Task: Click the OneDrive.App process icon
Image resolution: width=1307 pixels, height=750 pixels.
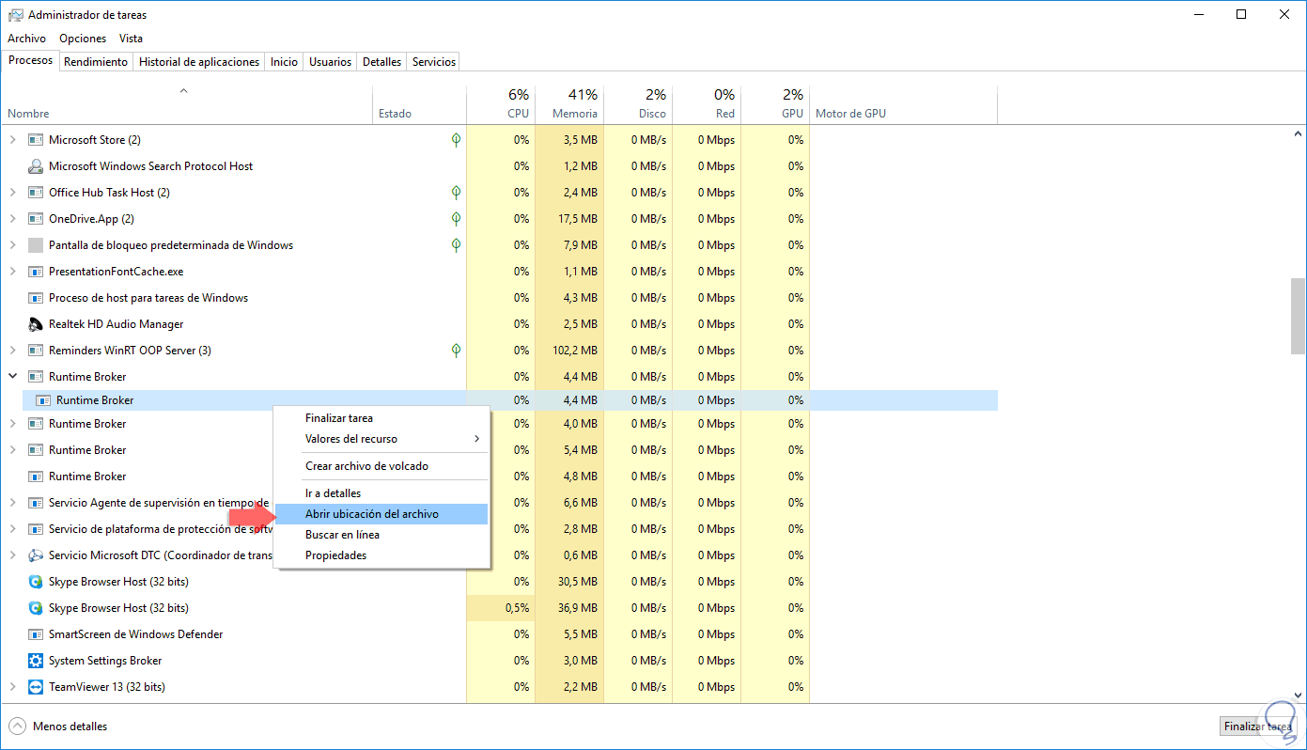Action: [36, 219]
